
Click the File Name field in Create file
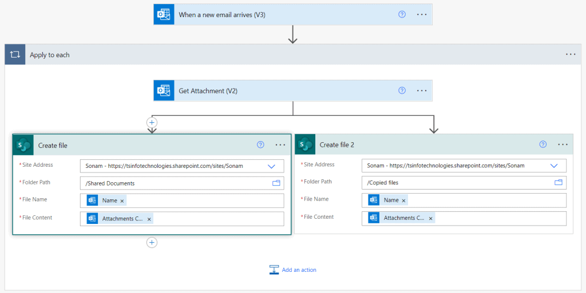(x=182, y=200)
